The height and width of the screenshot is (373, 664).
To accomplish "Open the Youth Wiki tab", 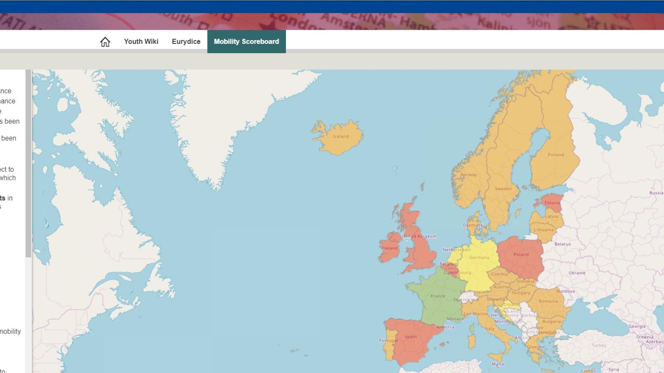I will (141, 41).
